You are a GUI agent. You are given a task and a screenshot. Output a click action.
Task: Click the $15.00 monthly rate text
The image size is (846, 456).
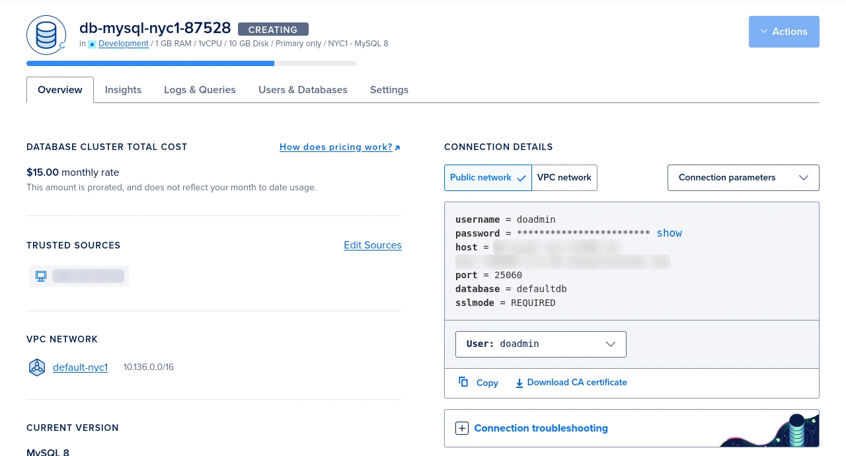[73, 172]
